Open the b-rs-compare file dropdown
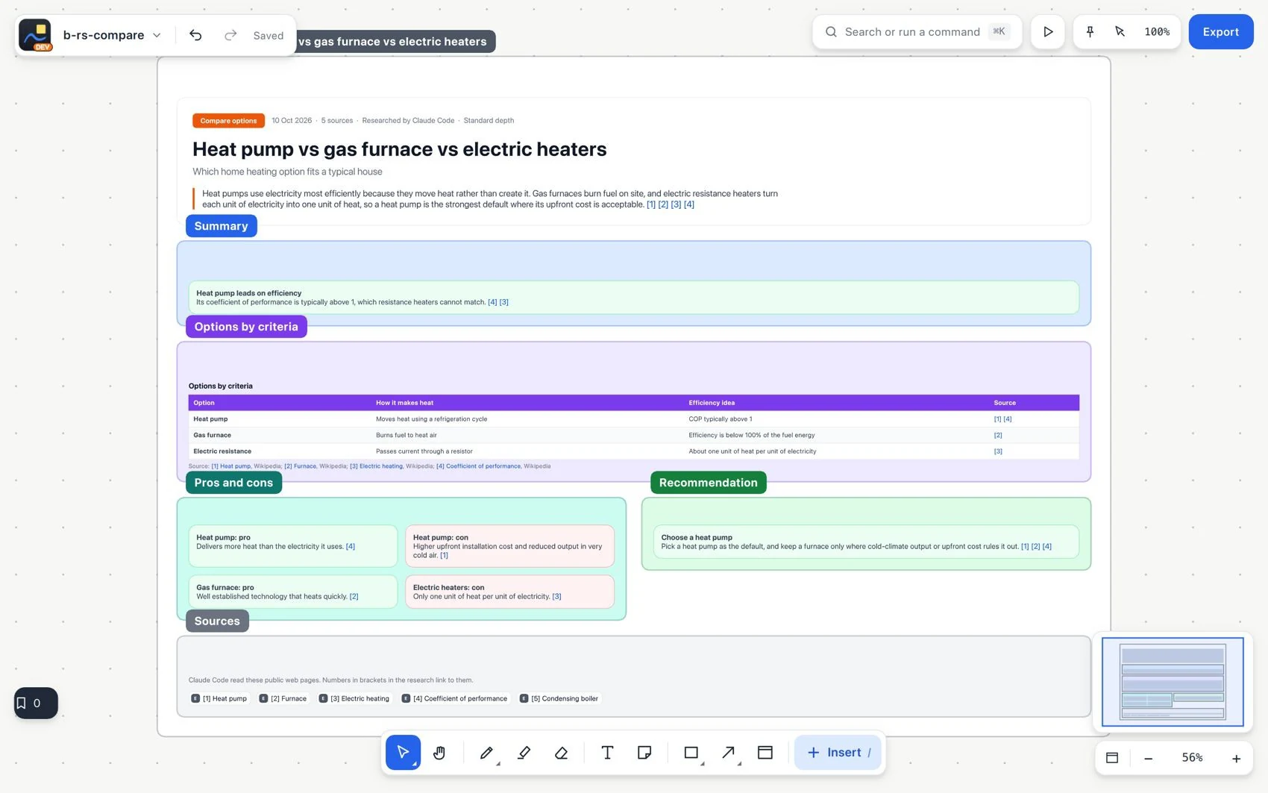The image size is (1268, 793). [x=112, y=35]
